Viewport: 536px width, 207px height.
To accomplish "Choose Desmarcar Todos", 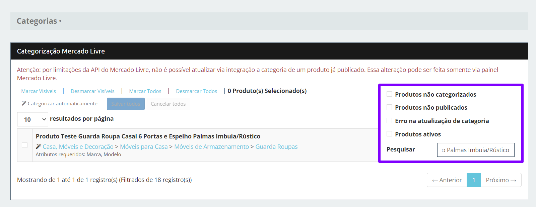I will click(x=197, y=91).
